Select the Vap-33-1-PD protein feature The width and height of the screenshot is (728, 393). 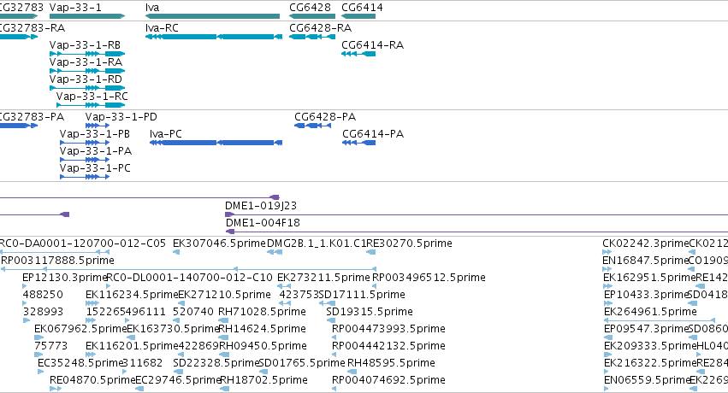point(98,126)
